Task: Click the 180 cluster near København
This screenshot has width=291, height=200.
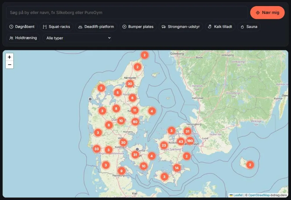Action: coord(190,141)
